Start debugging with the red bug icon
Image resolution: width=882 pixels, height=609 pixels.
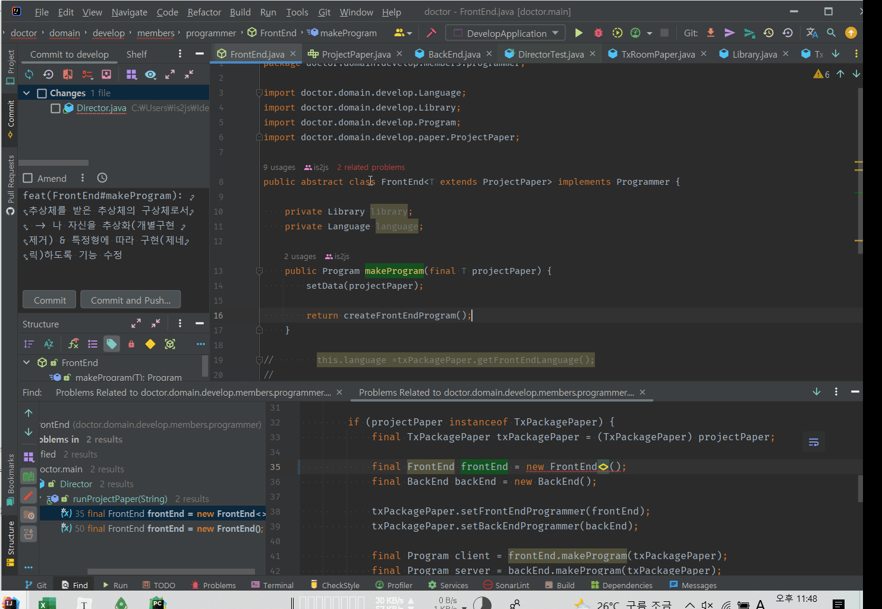(598, 33)
